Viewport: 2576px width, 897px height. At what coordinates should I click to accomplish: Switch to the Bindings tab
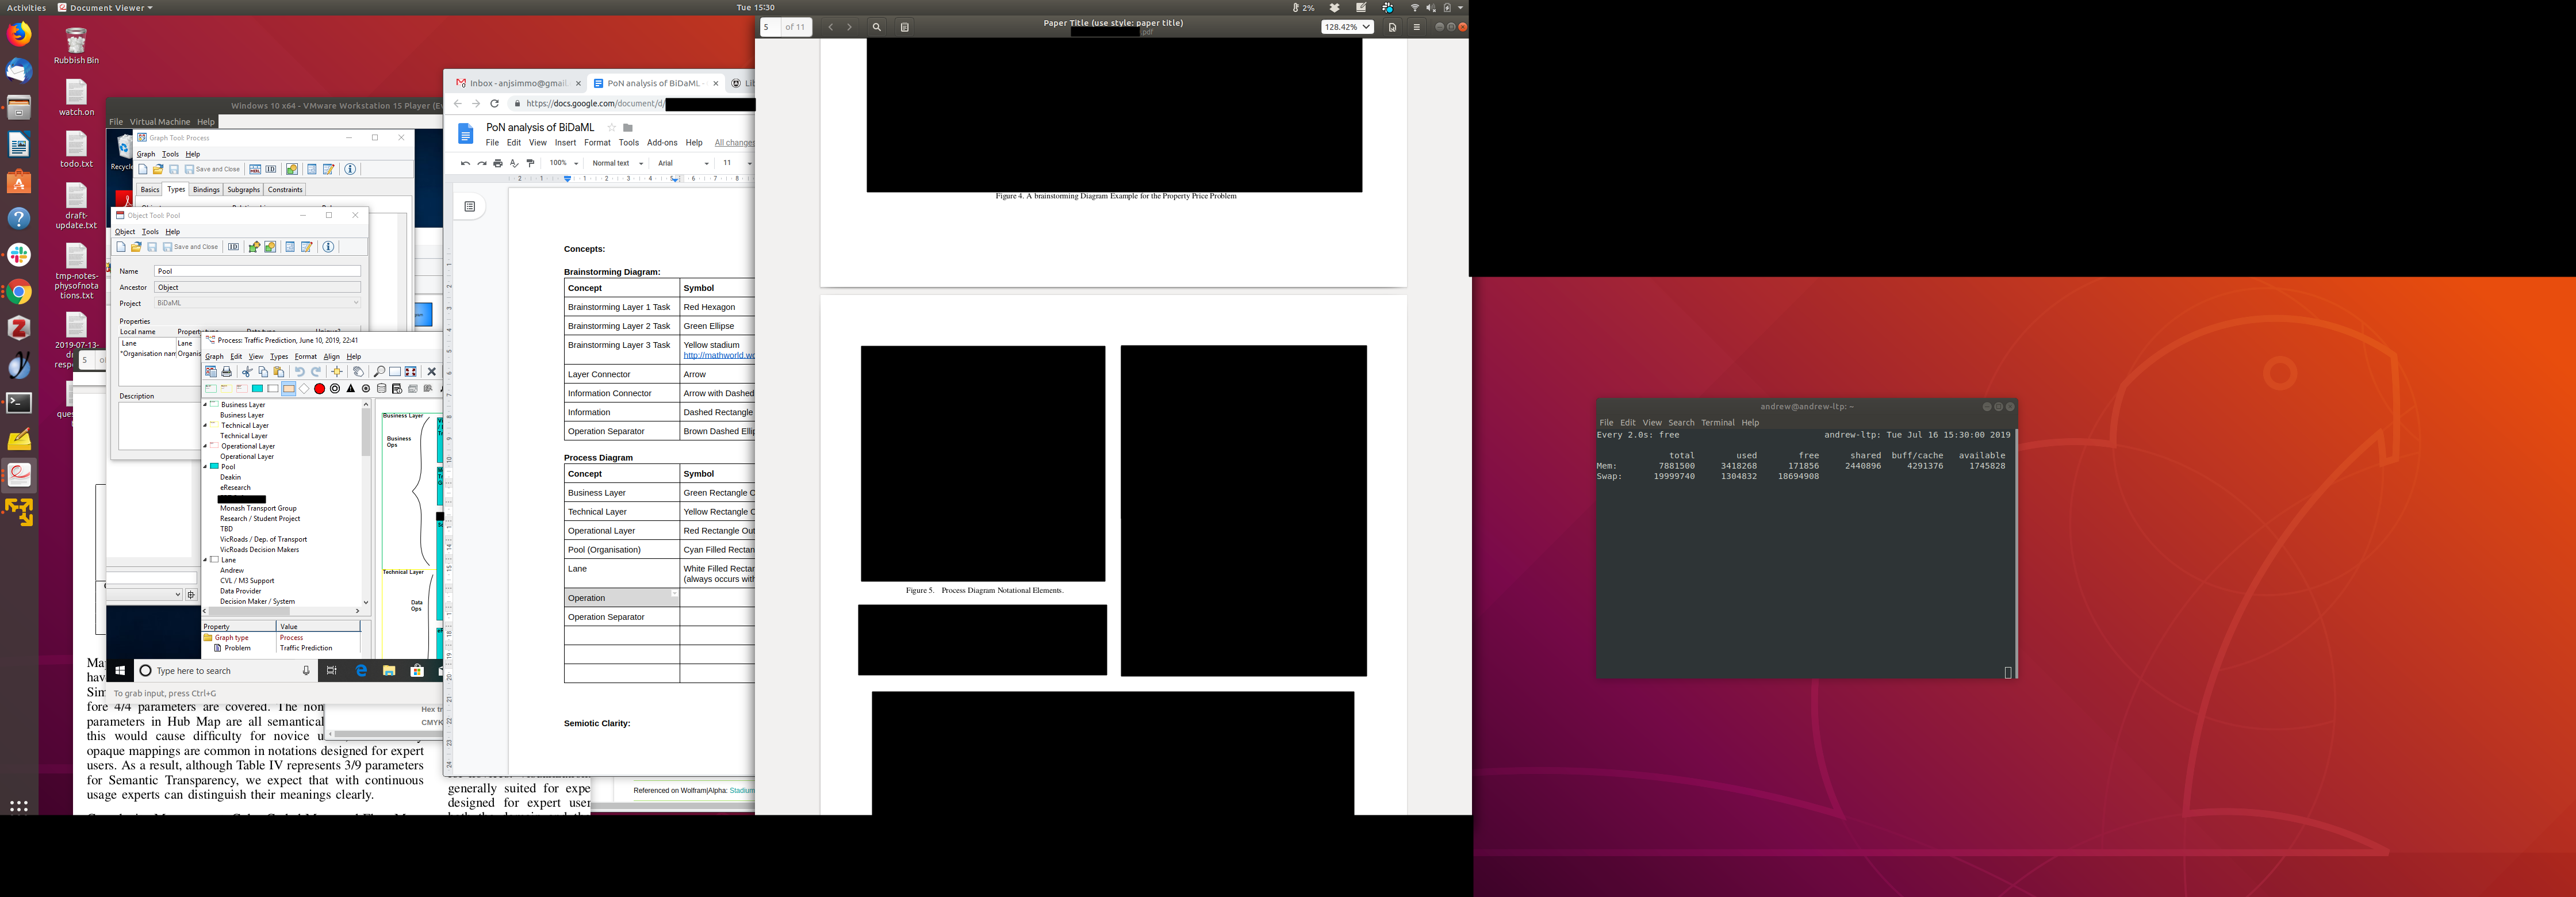click(206, 189)
